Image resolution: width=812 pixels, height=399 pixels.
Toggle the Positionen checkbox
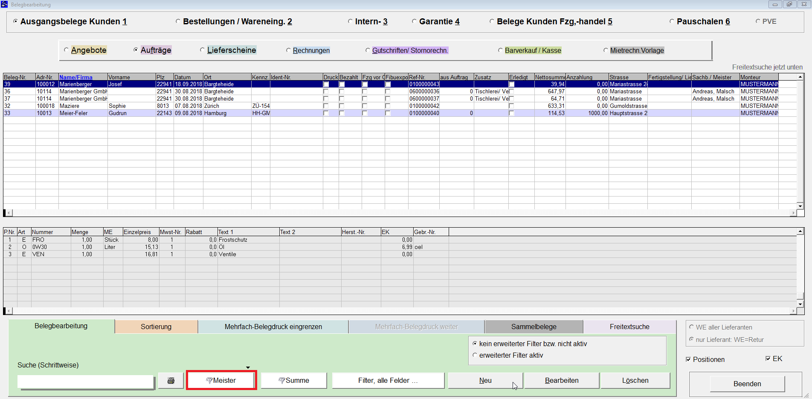tap(688, 359)
